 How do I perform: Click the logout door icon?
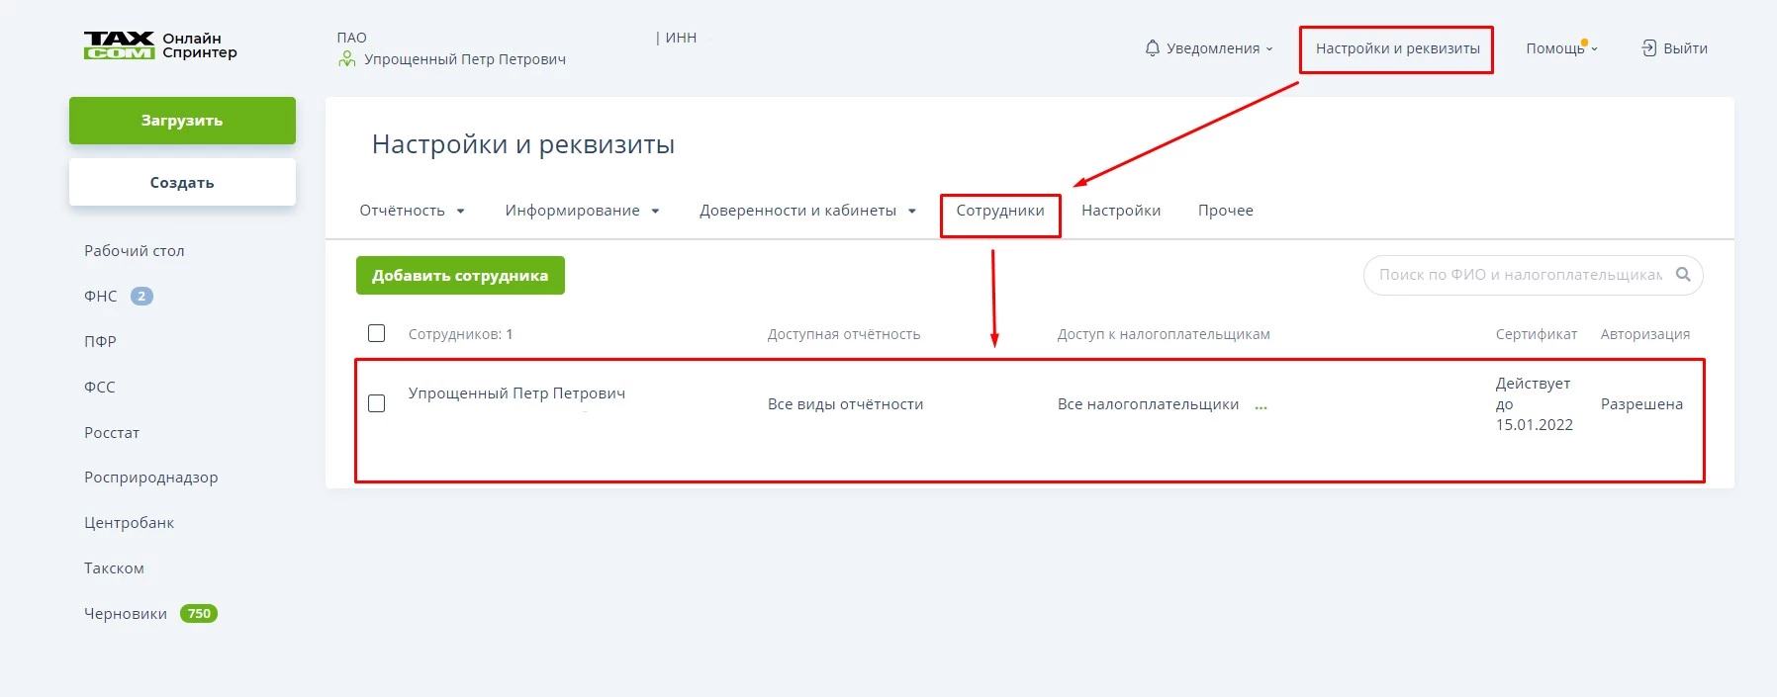[1648, 48]
